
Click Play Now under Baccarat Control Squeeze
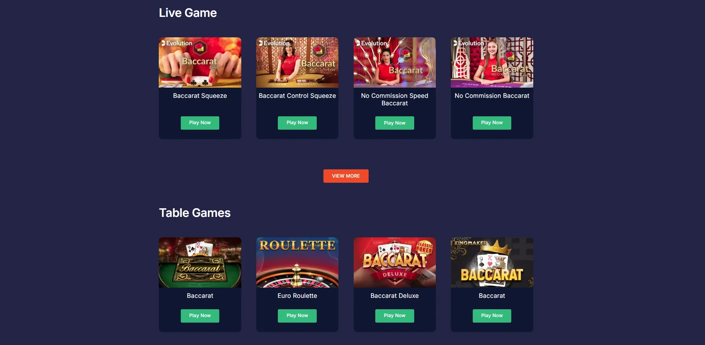click(297, 123)
